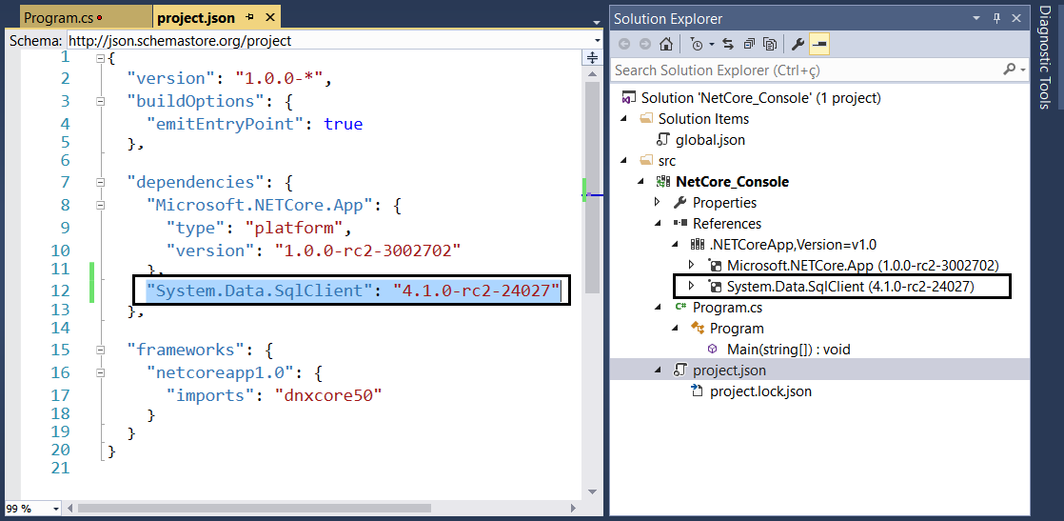Open the Schema URL dropdown

pyautogui.click(x=597, y=41)
